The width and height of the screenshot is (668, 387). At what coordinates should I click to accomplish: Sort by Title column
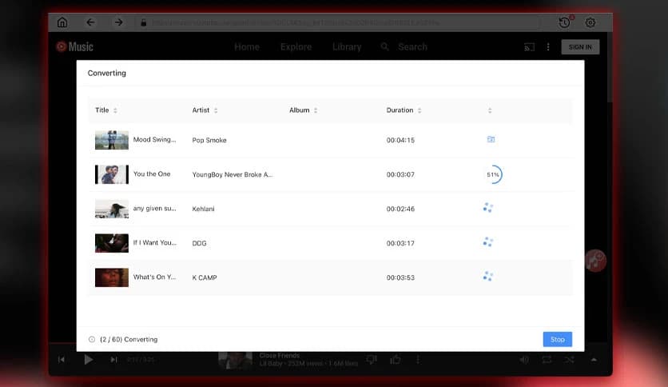pyautogui.click(x=115, y=110)
